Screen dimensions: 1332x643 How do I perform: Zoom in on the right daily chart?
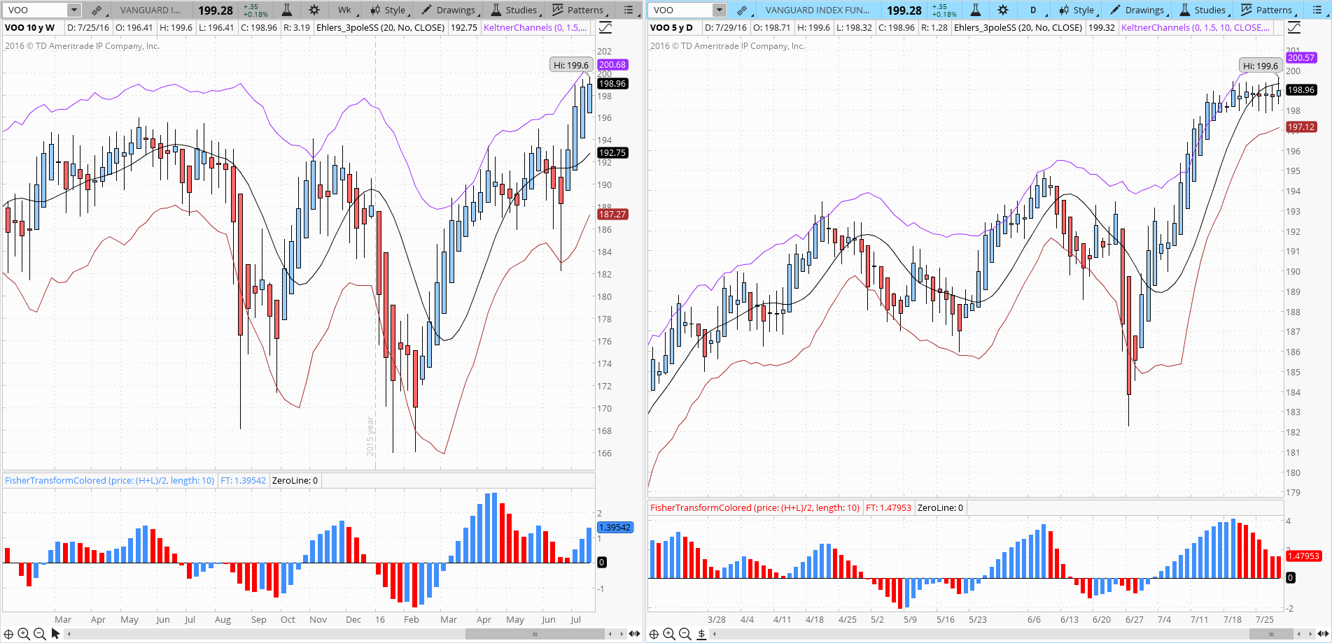click(669, 634)
